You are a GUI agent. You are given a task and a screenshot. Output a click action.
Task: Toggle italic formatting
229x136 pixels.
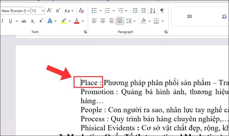2,21
